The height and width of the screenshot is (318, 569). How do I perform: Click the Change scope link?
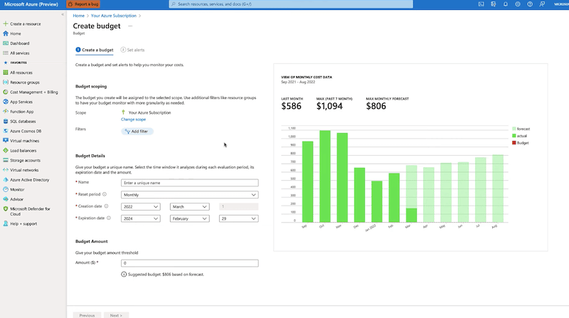[x=133, y=119]
